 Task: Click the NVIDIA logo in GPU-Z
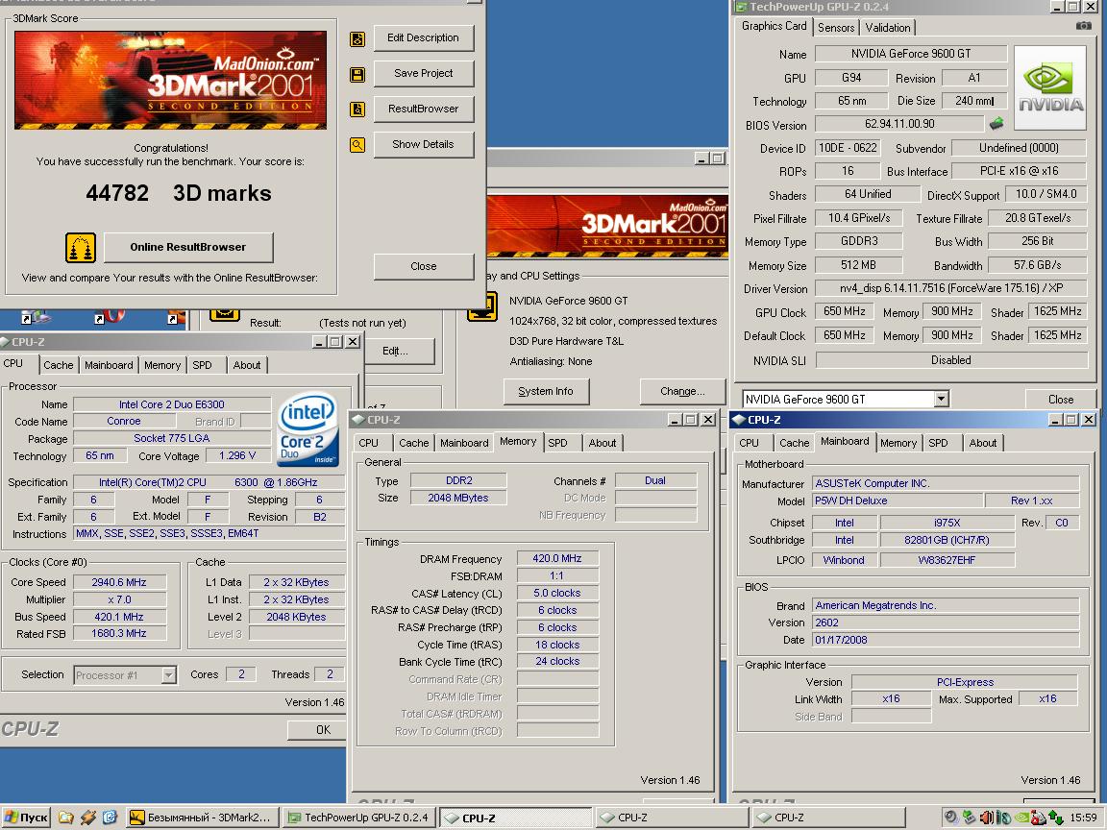[1049, 88]
